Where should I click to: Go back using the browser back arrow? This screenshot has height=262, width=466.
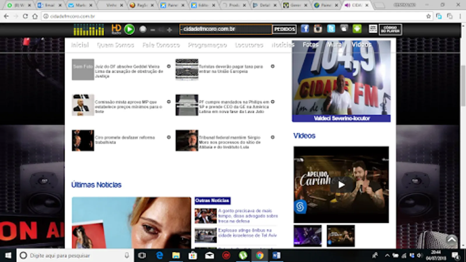click(x=6, y=16)
